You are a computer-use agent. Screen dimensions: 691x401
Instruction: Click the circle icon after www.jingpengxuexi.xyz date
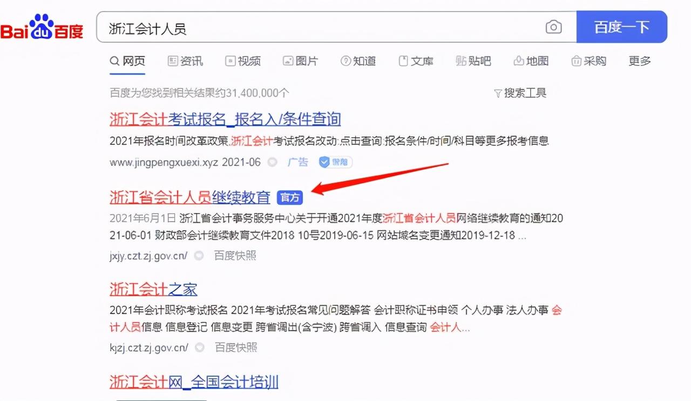point(273,162)
